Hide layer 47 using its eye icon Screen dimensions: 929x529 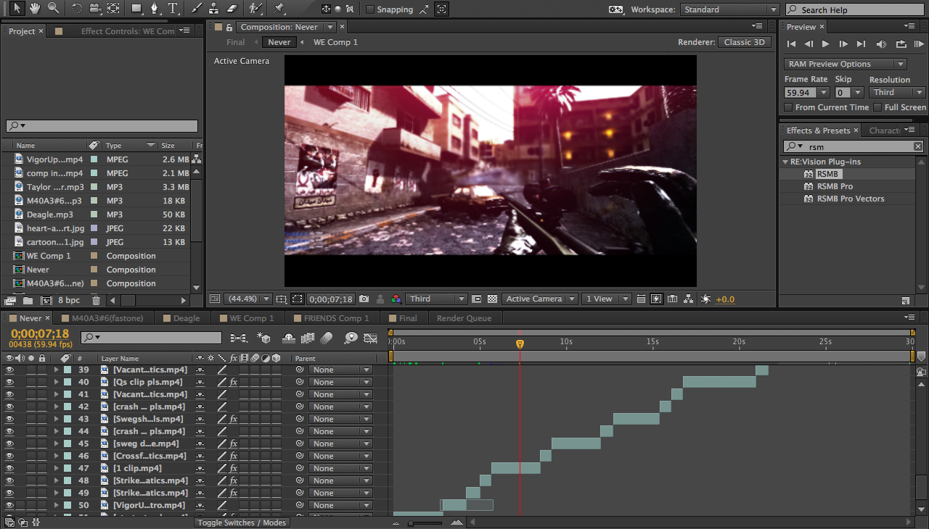[x=9, y=468]
